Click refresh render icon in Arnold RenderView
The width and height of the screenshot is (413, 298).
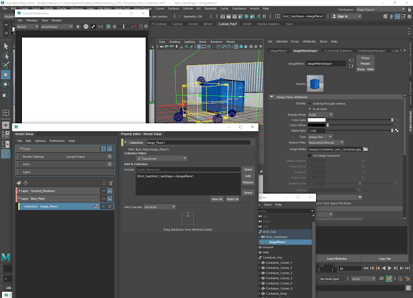click(x=141, y=26)
